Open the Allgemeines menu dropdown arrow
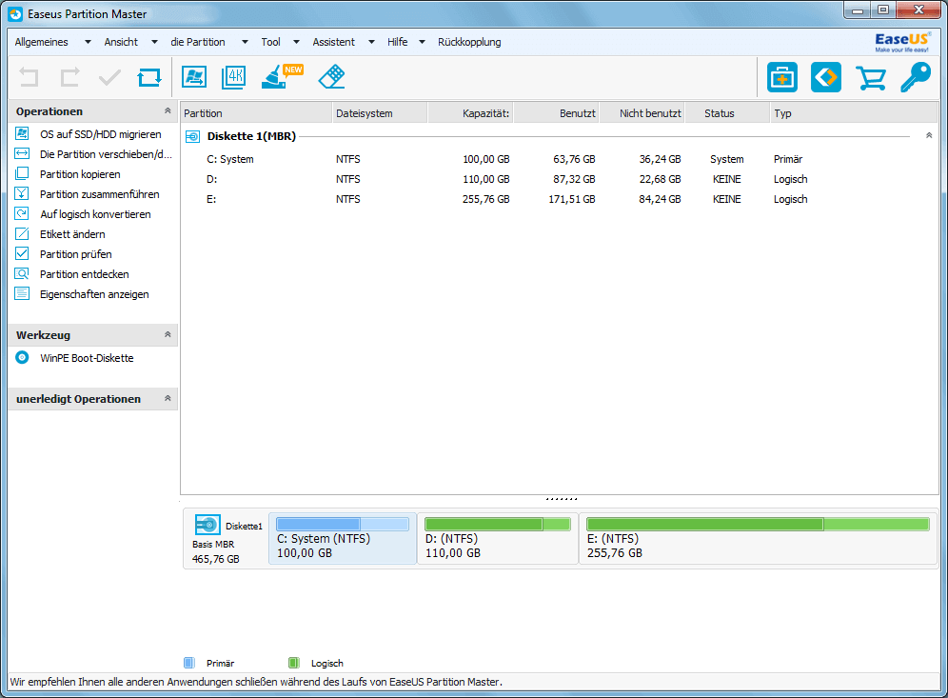948x698 pixels. point(88,42)
